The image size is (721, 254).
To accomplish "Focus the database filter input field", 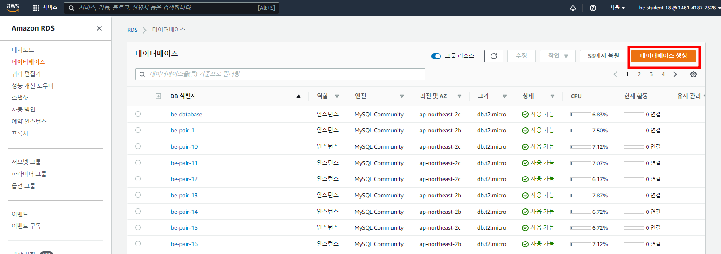I will pyautogui.click(x=280, y=74).
